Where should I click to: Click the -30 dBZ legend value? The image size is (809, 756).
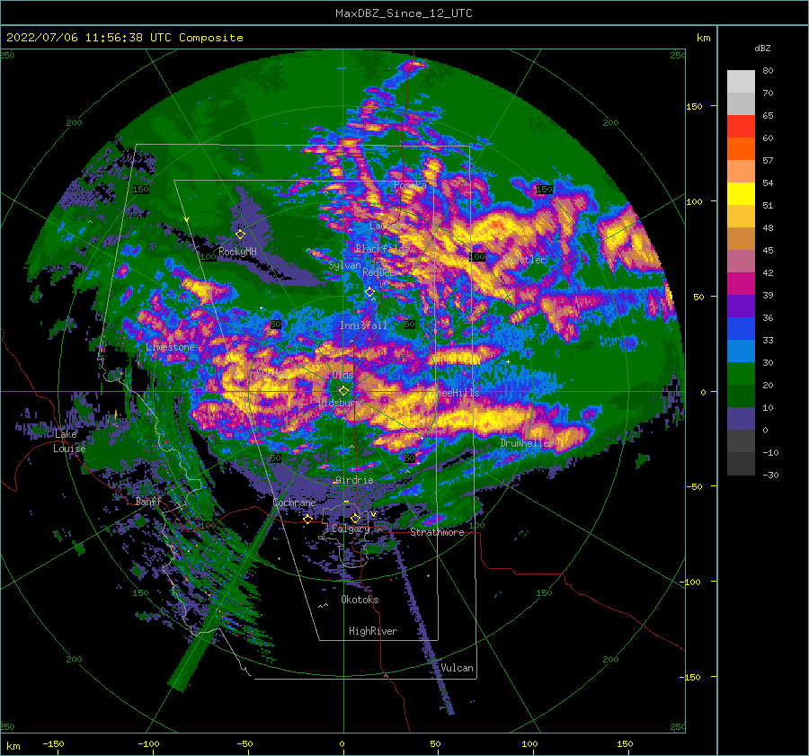[x=771, y=476]
